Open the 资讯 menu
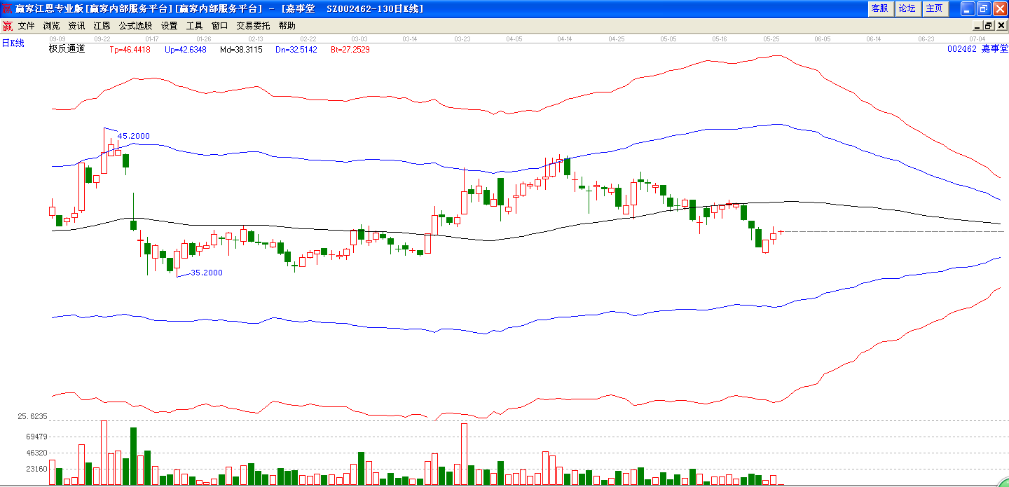The width and height of the screenshot is (1009, 487). 77,25
